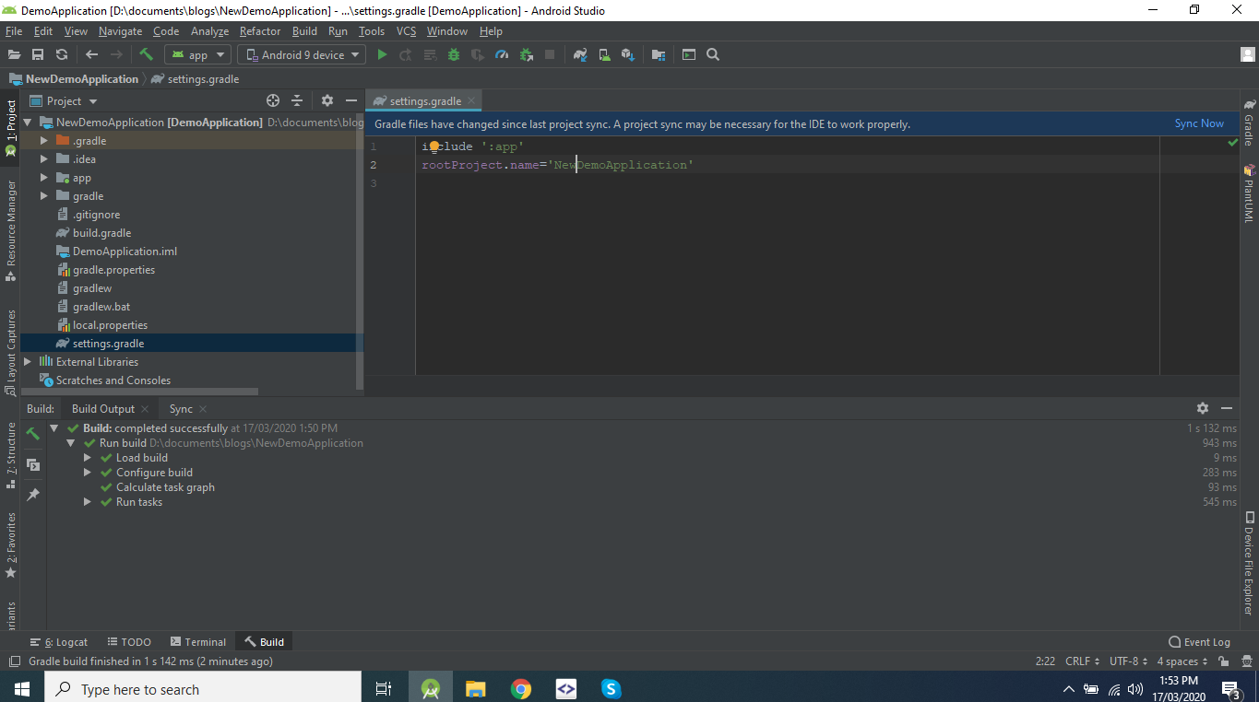Expand External Libraries node

[28, 362]
